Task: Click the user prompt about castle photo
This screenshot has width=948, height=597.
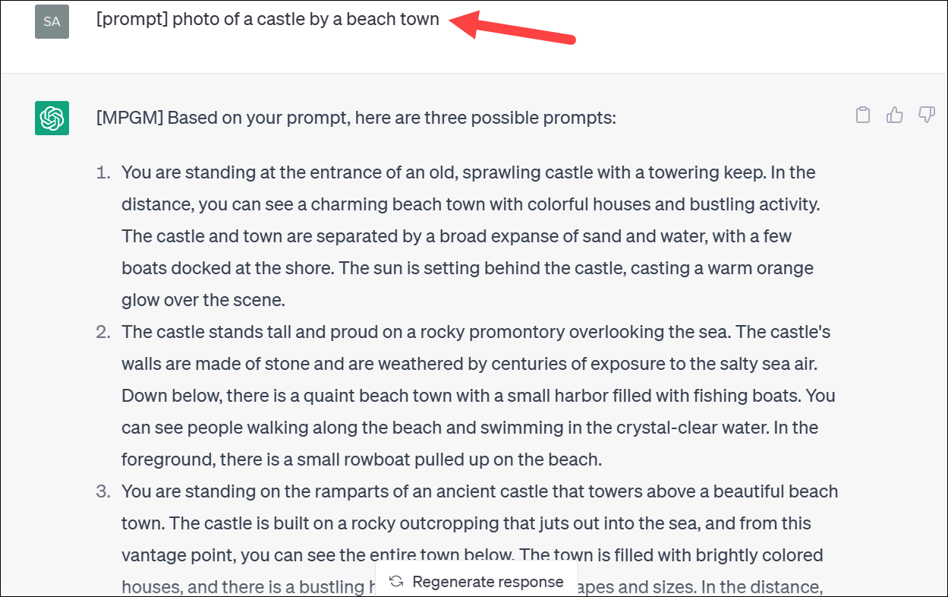Action: tap(268, 19)
